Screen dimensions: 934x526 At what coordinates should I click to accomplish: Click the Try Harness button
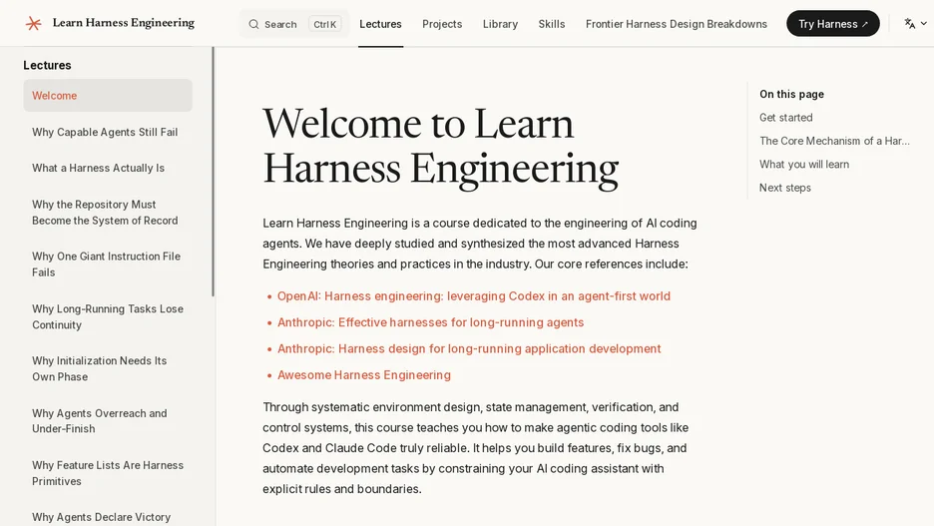(833, 23)
